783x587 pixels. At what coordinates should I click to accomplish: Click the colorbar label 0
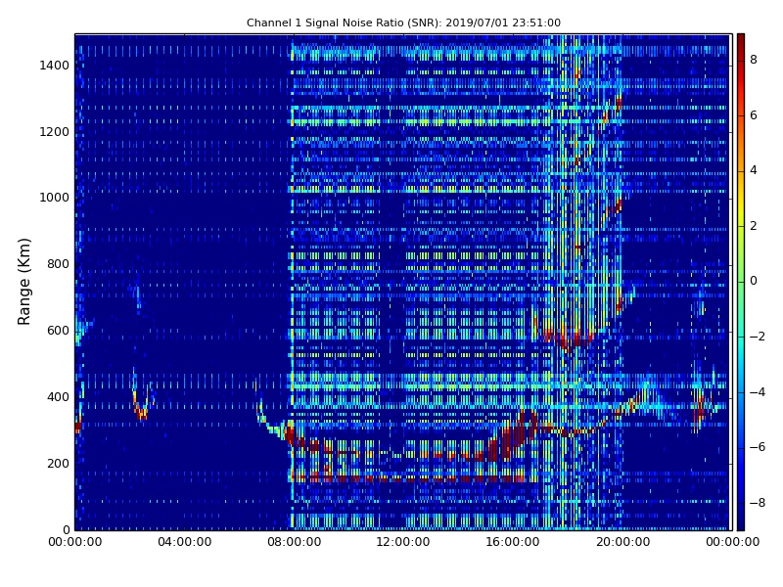click(754, 281)
